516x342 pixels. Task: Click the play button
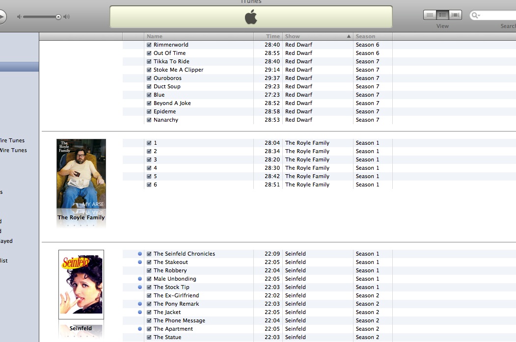(x=1, y=17)
